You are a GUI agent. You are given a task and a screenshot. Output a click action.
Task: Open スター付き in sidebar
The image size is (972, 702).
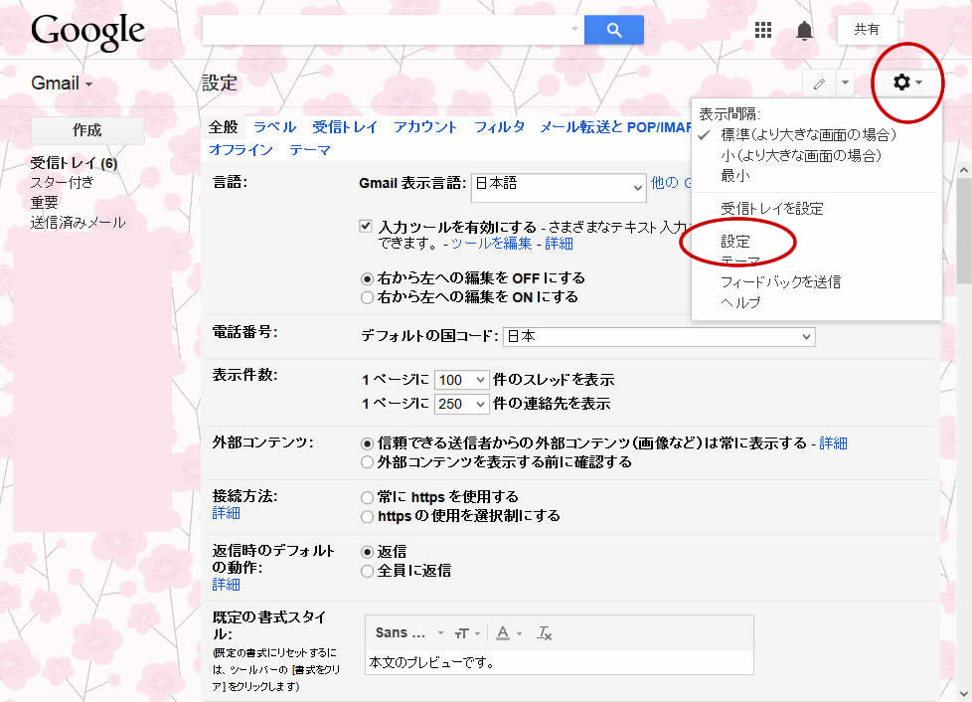tap(62, 182)
